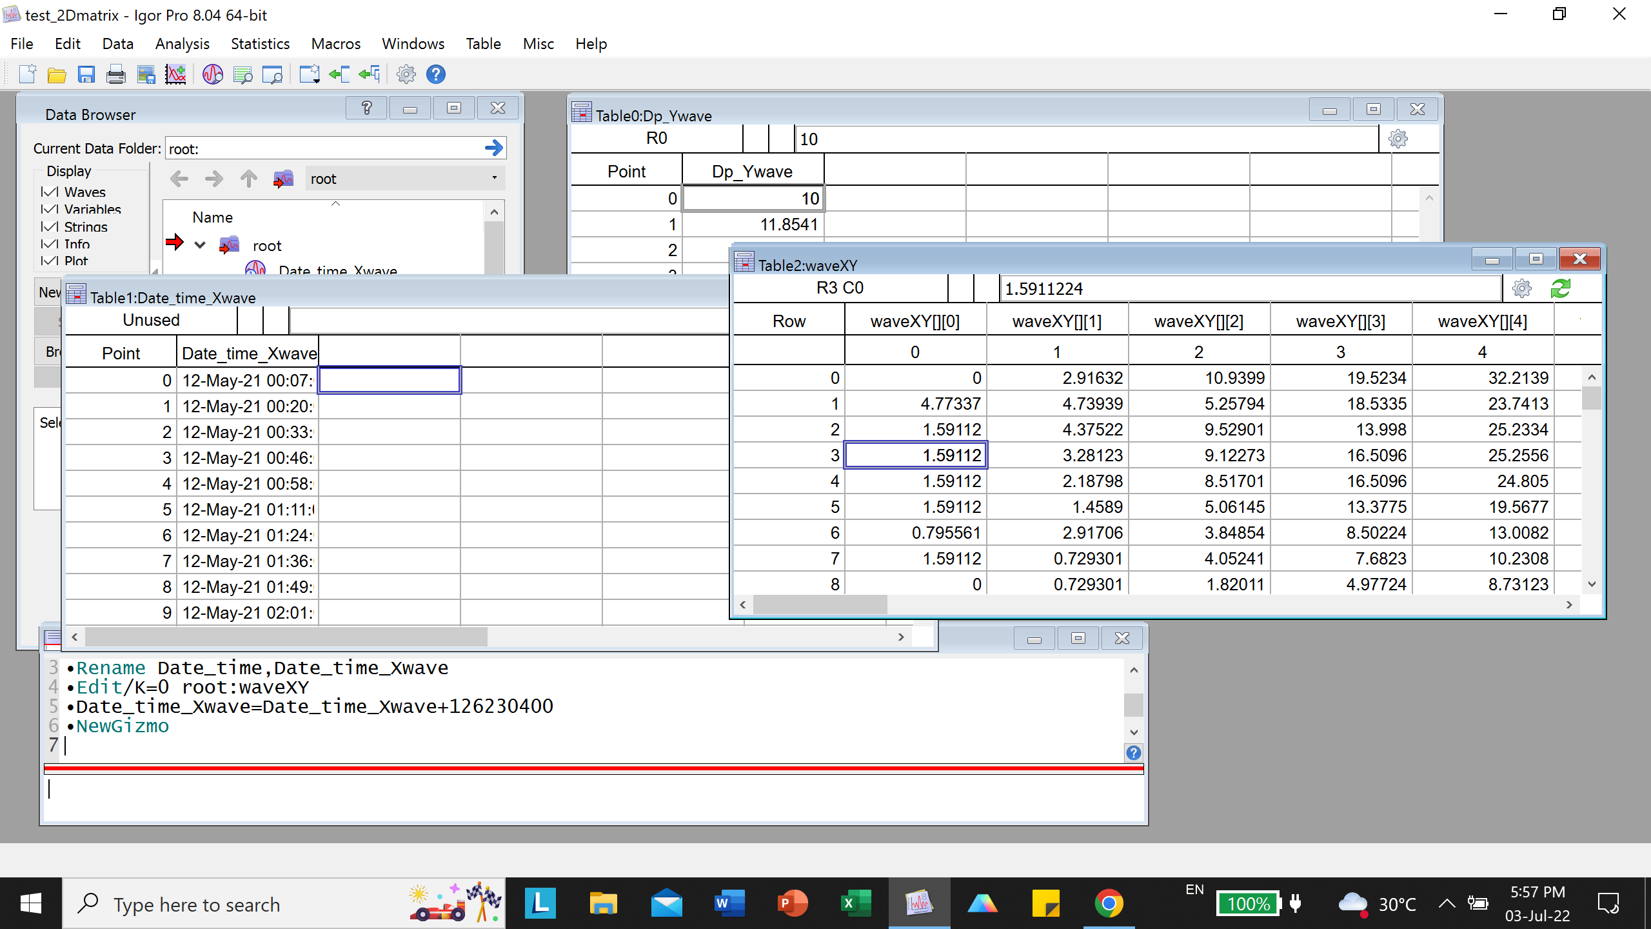The width and height of the screenshot is (1651, 929).
Task: Open an existing experiment using the folder icon
Action: pyautogui.click(x=57, y=74)
